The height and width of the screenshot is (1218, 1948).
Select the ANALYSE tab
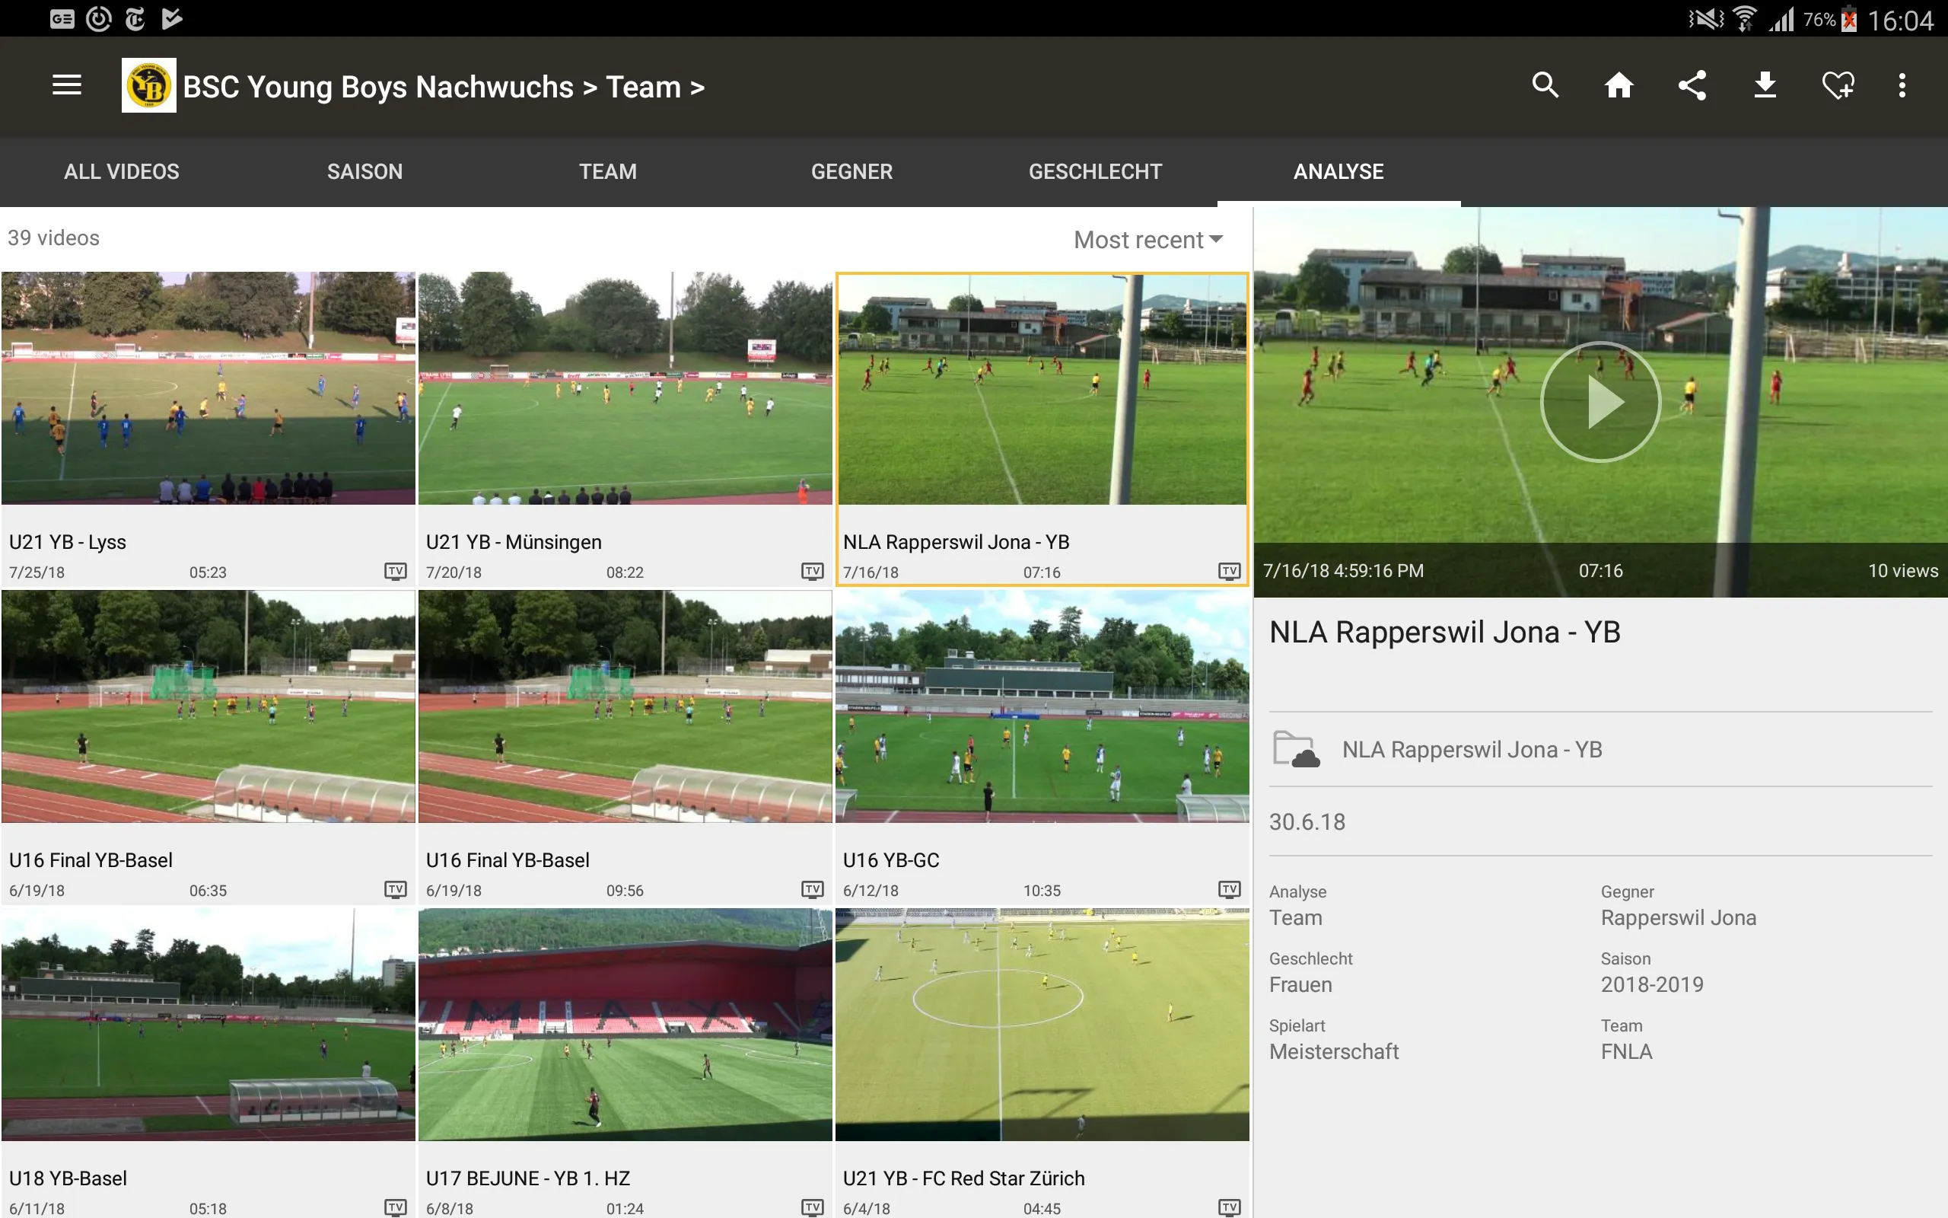(1338, 171)
